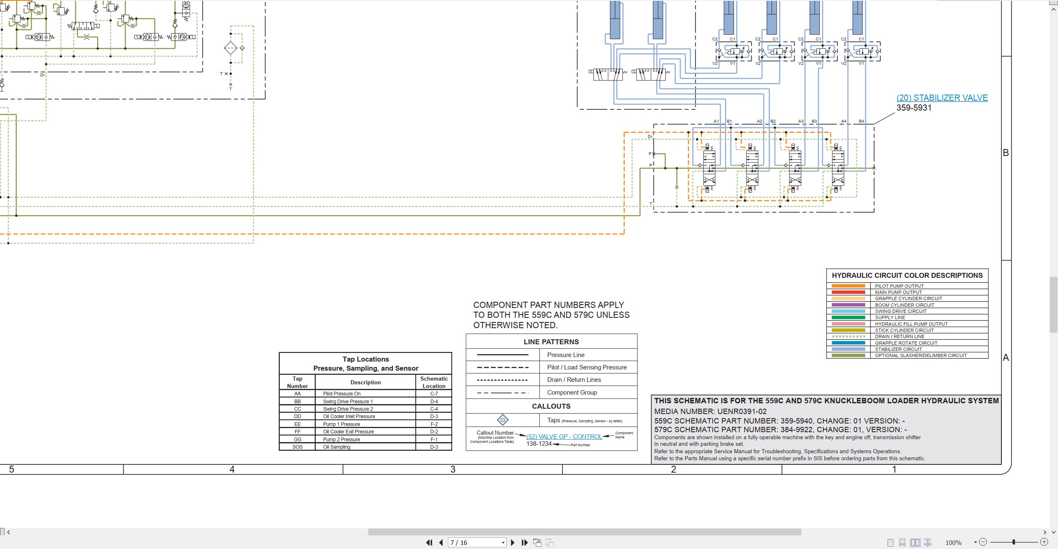Click part number 138-1234
1058x549 pixels.
[x=539, y=444]
